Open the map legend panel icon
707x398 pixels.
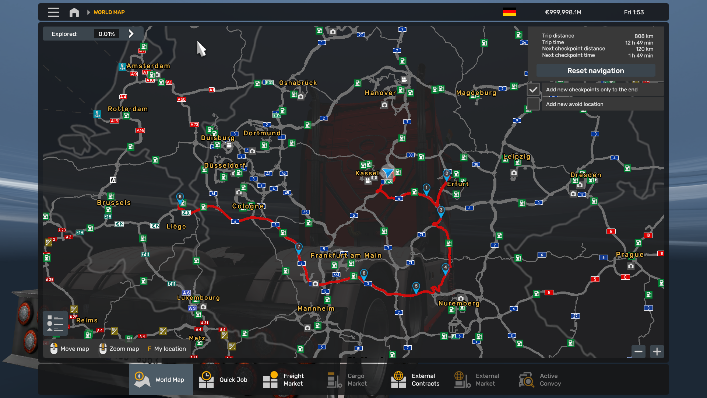55,323
